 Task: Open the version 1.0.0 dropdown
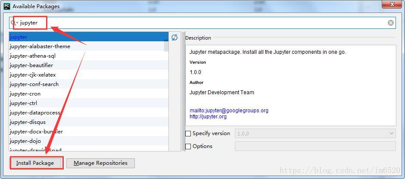pos(315,134)
